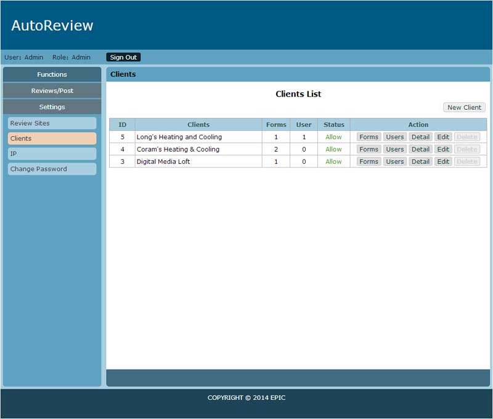Image resolution: width=493 pixels, height=419 pixels.
Task: Edit the Long's Heating and Cooling client
Action: [443, 137]
